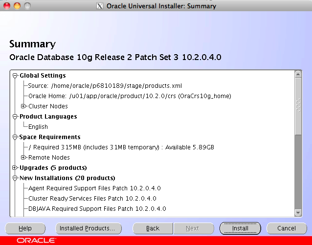Expand the Remote Nodes entry
Screen dimensions: 312x245
[x=24, y=158]
